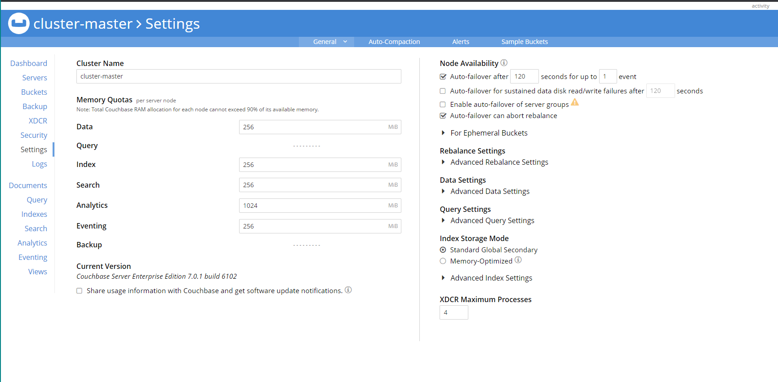Click the Memory-Optimized info icon
The width and height of the screenshot is (778, 382).
pyautogui.click(x=518, y=260)
